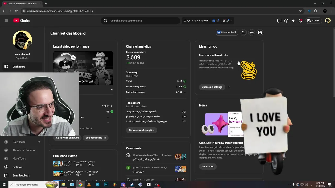Click the clock showing 8:10 PM
This screenshot has height=188, width=335.
point(320,185)
